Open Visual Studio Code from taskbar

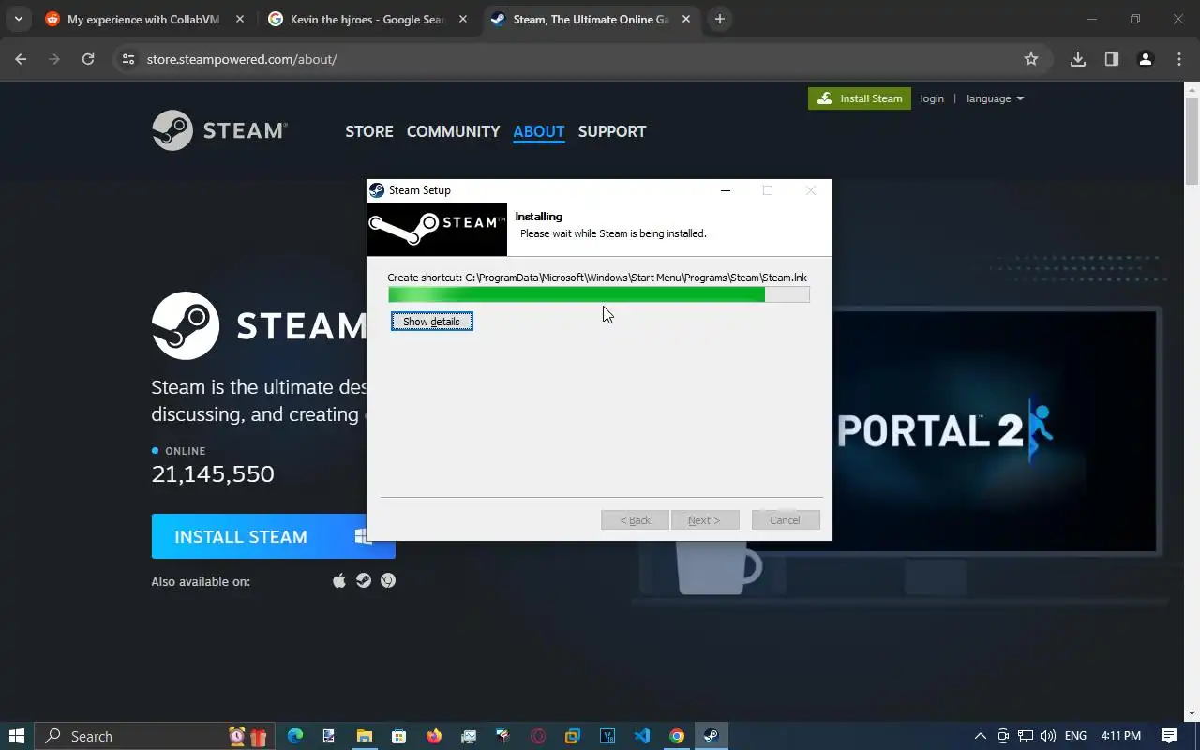(x=642, y=736)
